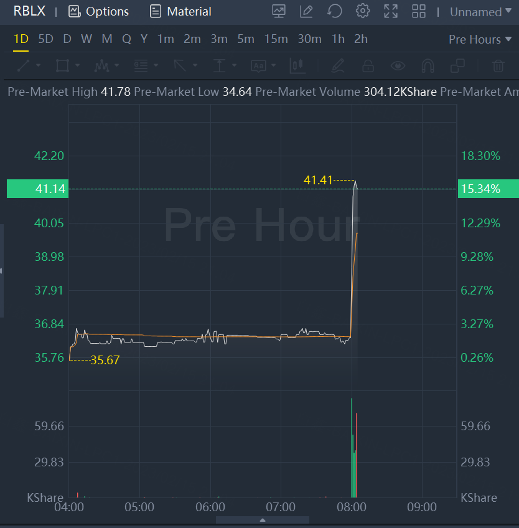Image resolution: width=519 pixels, height=528 pixels.
Task: Open chart settings gear icon
Action: coord(363,11)
